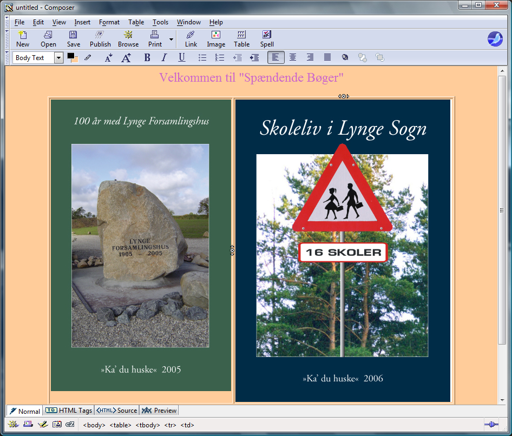512x436 pixels.
Task: Click the text foreground color swatch
Action: (x=70, y=56)
